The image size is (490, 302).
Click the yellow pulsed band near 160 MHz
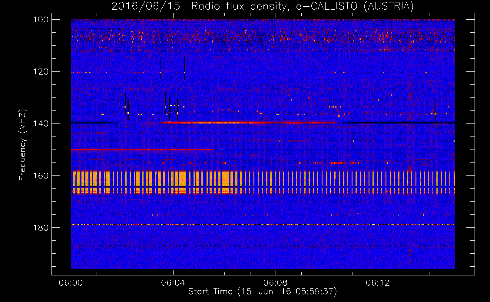tap(263, 182)
